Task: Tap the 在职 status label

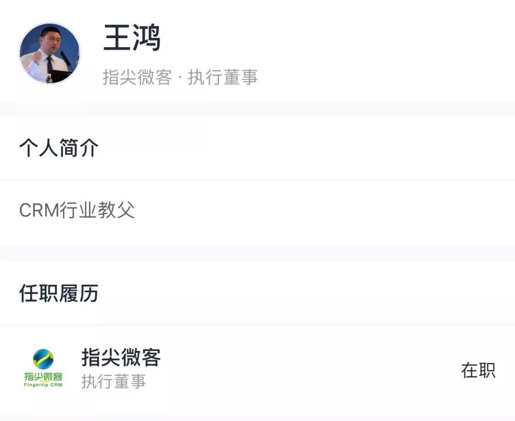Action: click(478, 370)
